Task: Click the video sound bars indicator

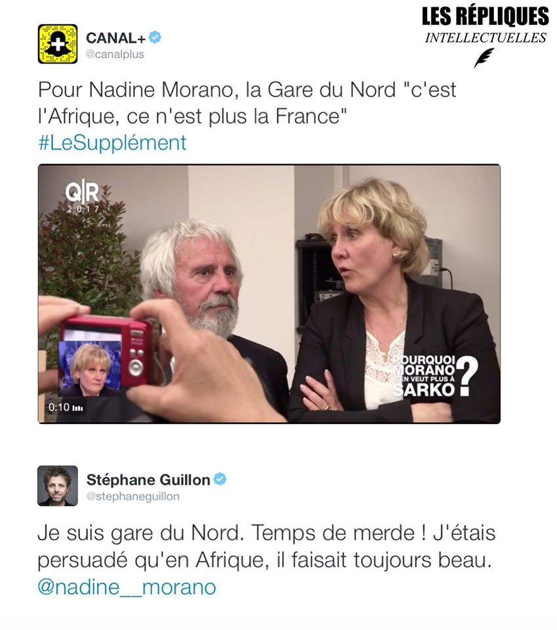Action: click(x=78, y=408)
